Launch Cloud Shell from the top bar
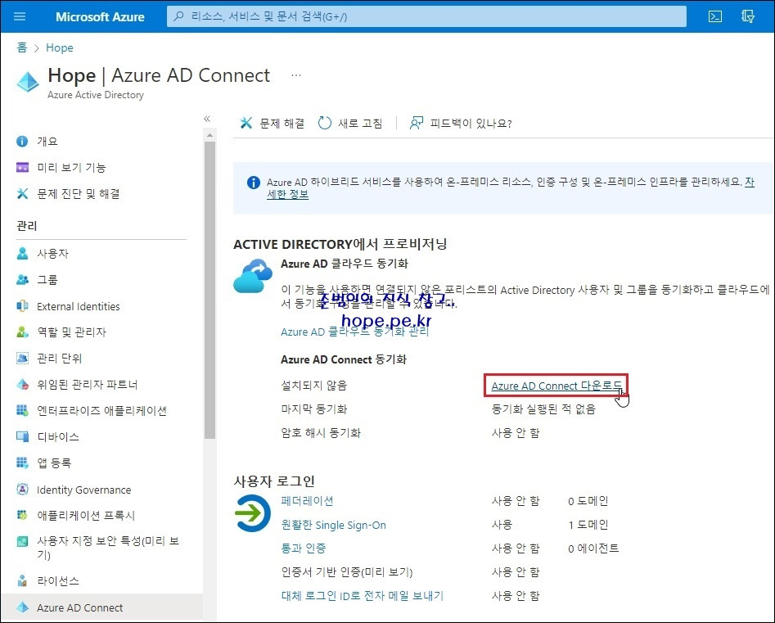The image size is (775, 623). [x=714, y=16]
